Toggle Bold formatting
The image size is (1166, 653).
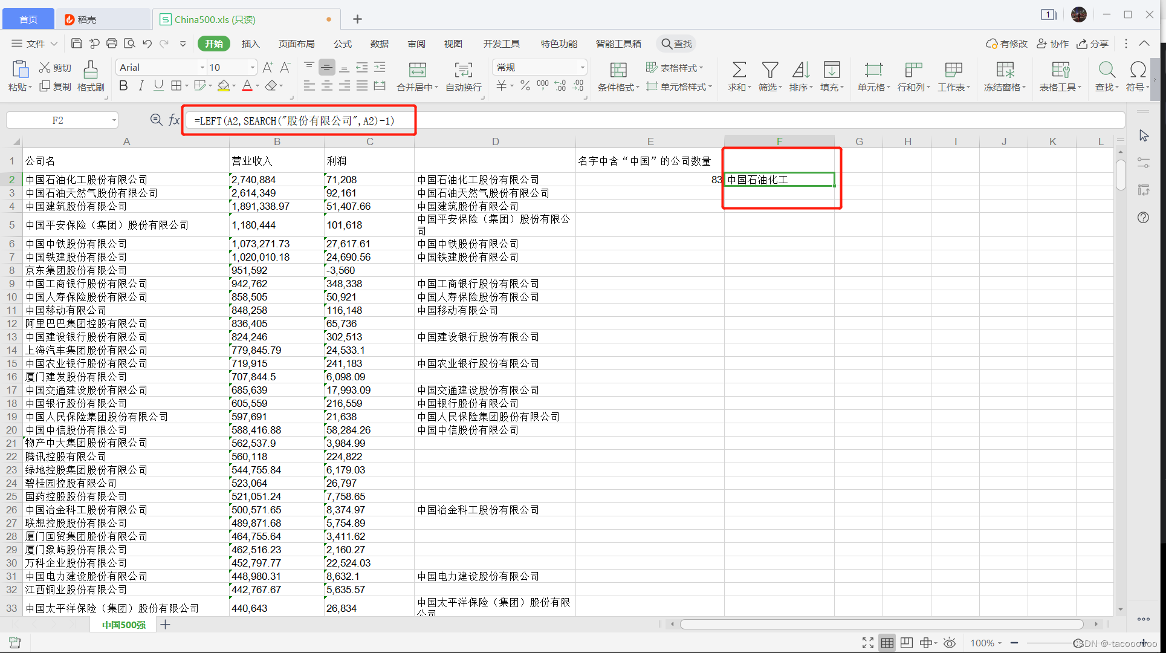[123, 86]
